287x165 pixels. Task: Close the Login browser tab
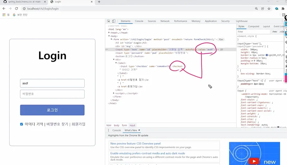92,2
